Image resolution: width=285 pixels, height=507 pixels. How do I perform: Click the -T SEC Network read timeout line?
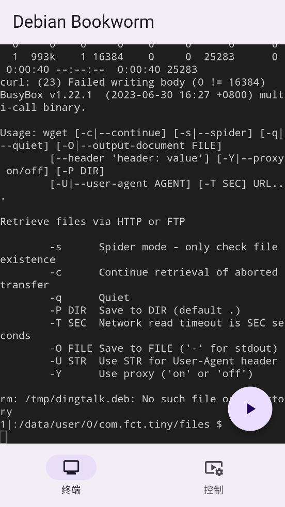click(x=142, y=329)
